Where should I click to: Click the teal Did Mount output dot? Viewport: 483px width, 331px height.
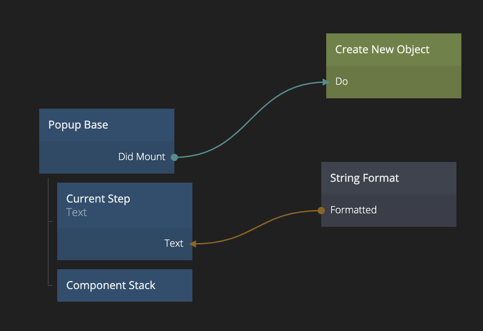[174, 157]
